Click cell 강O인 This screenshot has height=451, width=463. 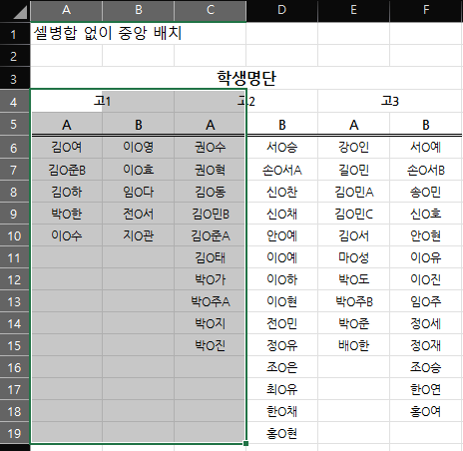[x=353, y=148]
